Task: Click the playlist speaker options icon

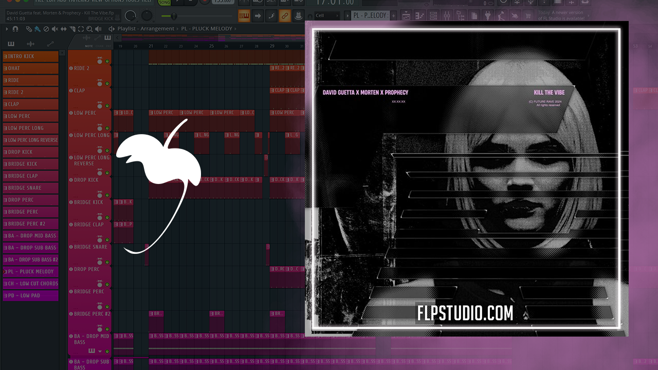Action: click(112, 29)
